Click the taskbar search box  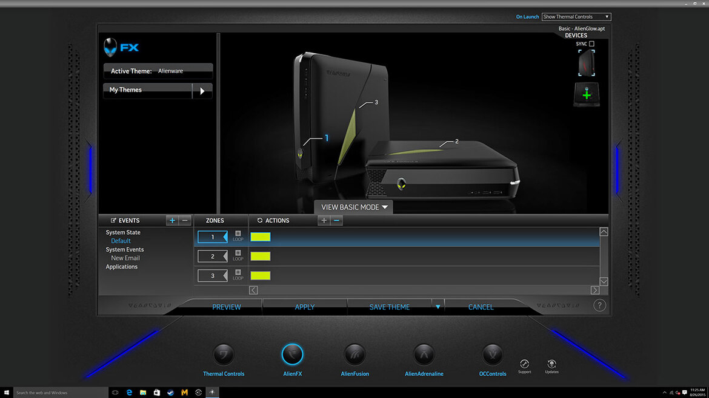pos(61,393)
